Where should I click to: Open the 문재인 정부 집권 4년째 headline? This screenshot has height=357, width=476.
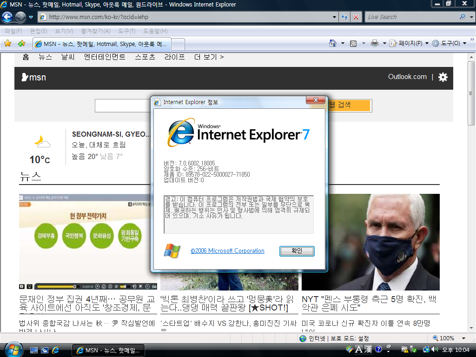(x=87, y=303)
